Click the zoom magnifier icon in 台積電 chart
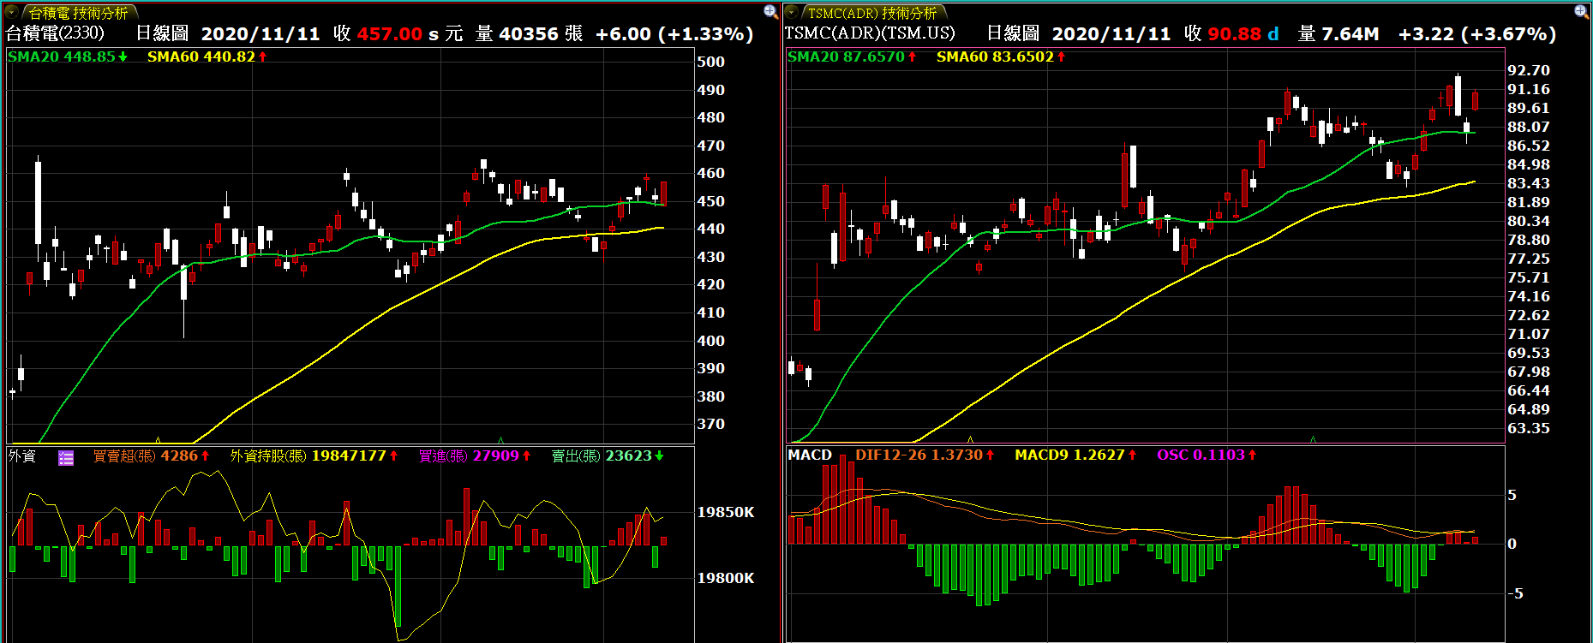1593x643 pixels. point(770,11)
